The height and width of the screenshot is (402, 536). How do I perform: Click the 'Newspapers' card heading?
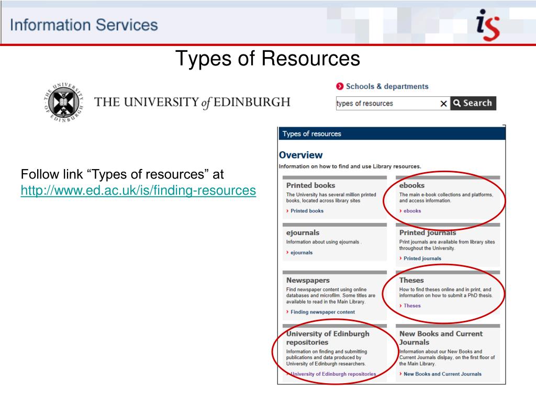[308, 280]
